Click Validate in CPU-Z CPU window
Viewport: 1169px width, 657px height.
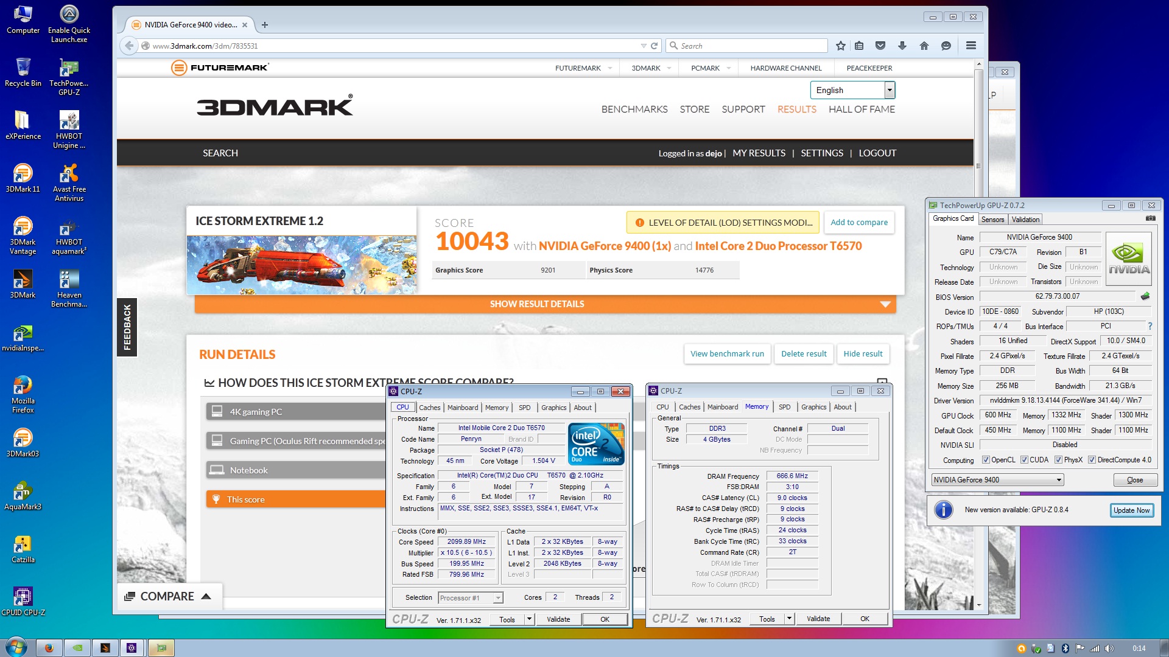pyautogui.click(x=558, y=619)
